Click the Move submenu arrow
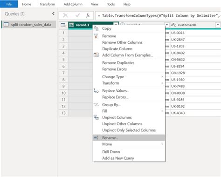221x177 pixels. coord(162,144)
